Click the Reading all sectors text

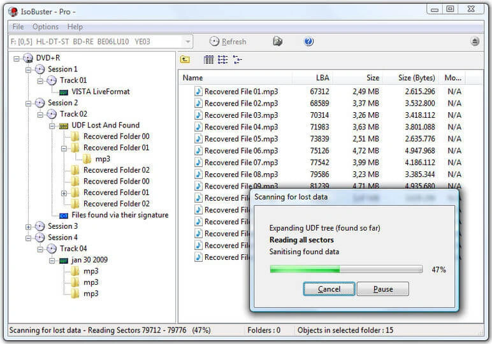(301, 240)
